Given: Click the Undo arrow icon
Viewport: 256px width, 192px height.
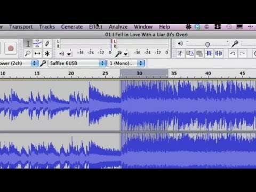Looking at the screenshot, I should (x=233, y=53).
